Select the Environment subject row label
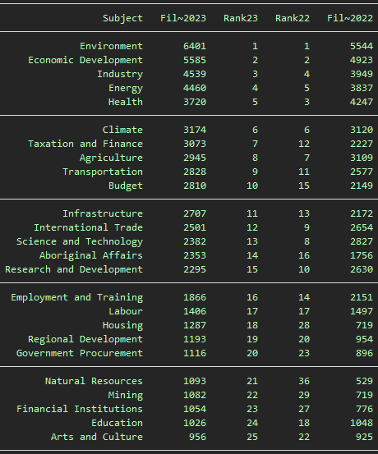Viewport: 378px width, 454px height. (x=111, y=46)
